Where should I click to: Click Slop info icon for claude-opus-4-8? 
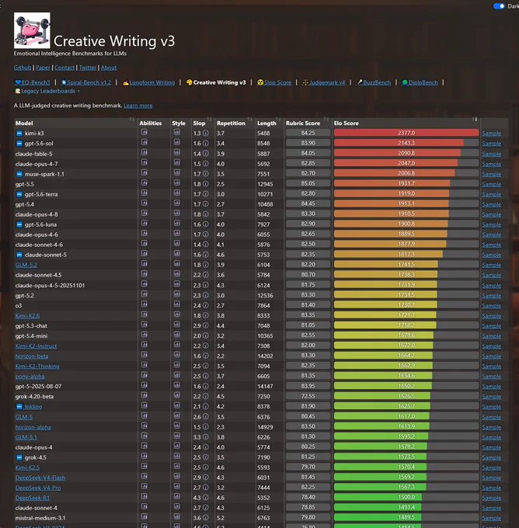tap(205, 214)
